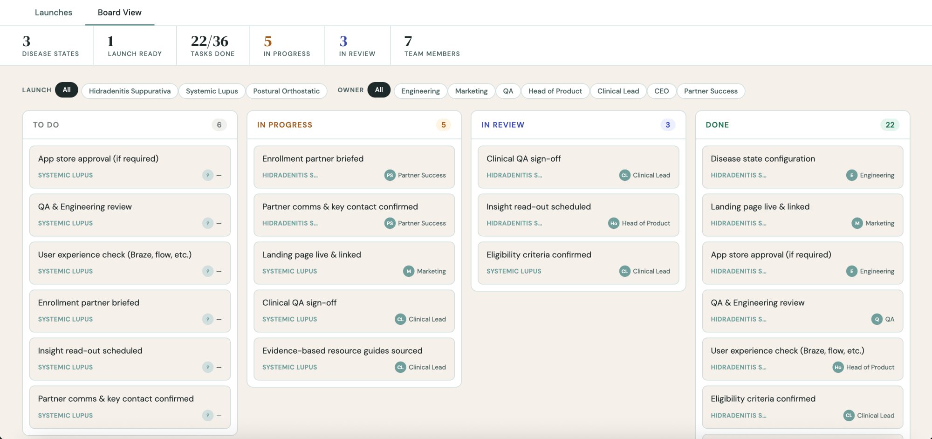This screenshot has width=932, height=439.
Task: Click the Clinical Lead avatar on Clinical QA sign-off review card
Action: click(624, 175)
